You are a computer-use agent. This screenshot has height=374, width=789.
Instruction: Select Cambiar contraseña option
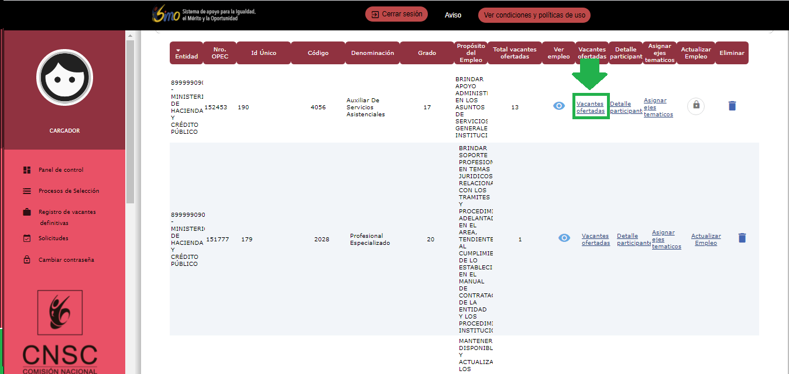(66, 260)
